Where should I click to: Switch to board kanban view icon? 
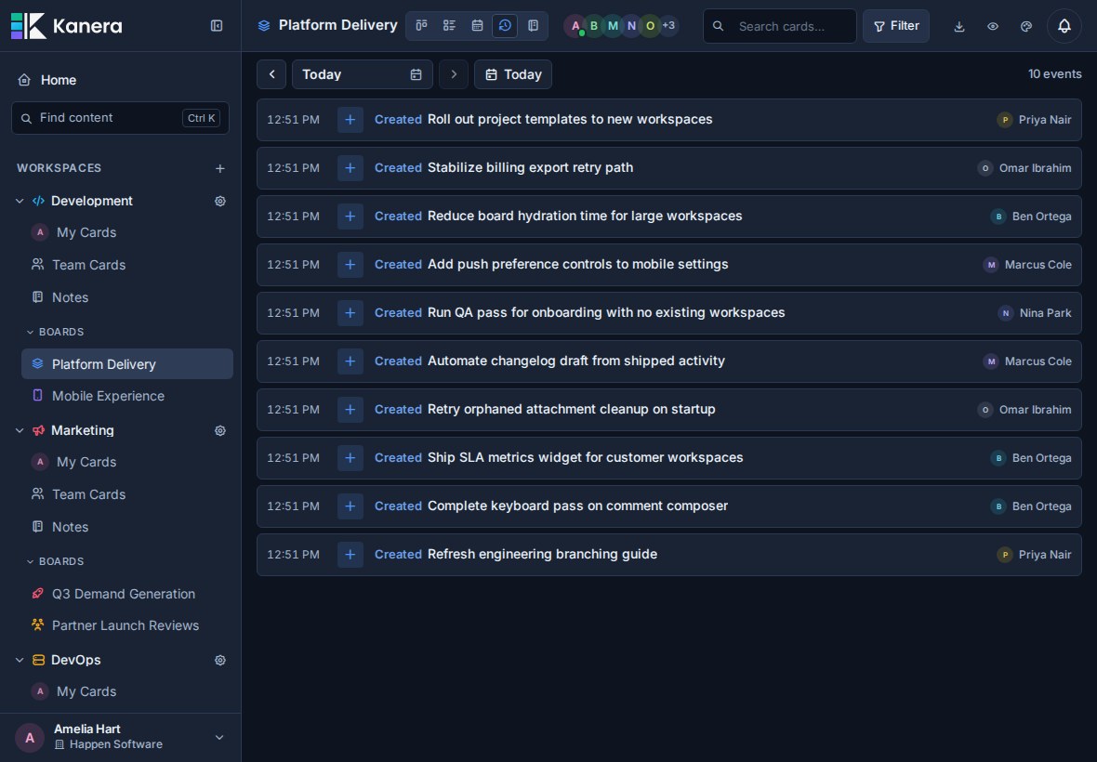(421, 26)
